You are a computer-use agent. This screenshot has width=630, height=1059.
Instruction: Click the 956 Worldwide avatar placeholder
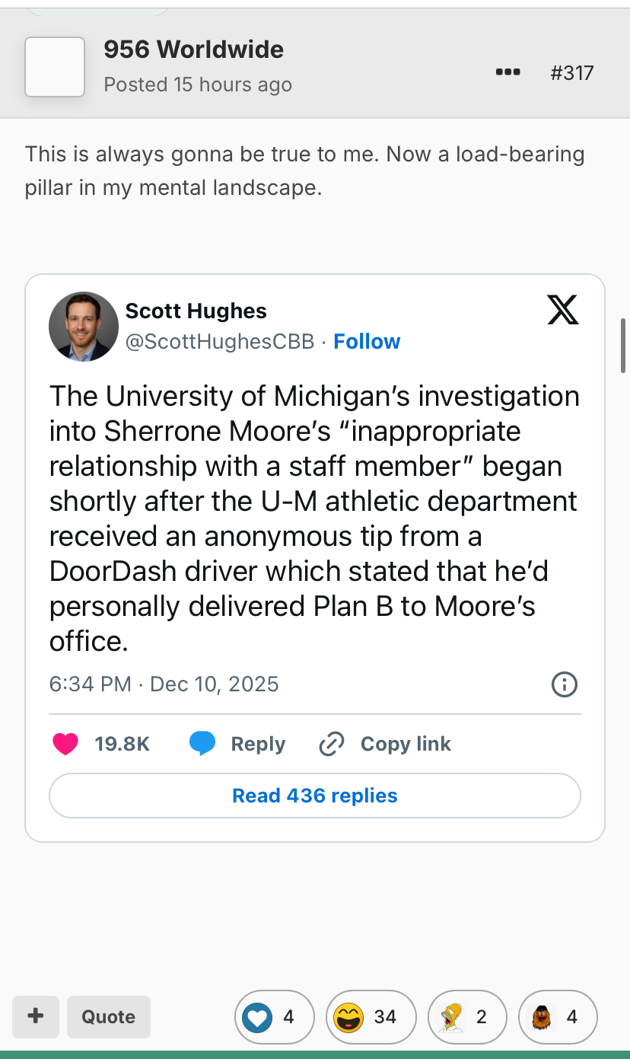point(55,67)
